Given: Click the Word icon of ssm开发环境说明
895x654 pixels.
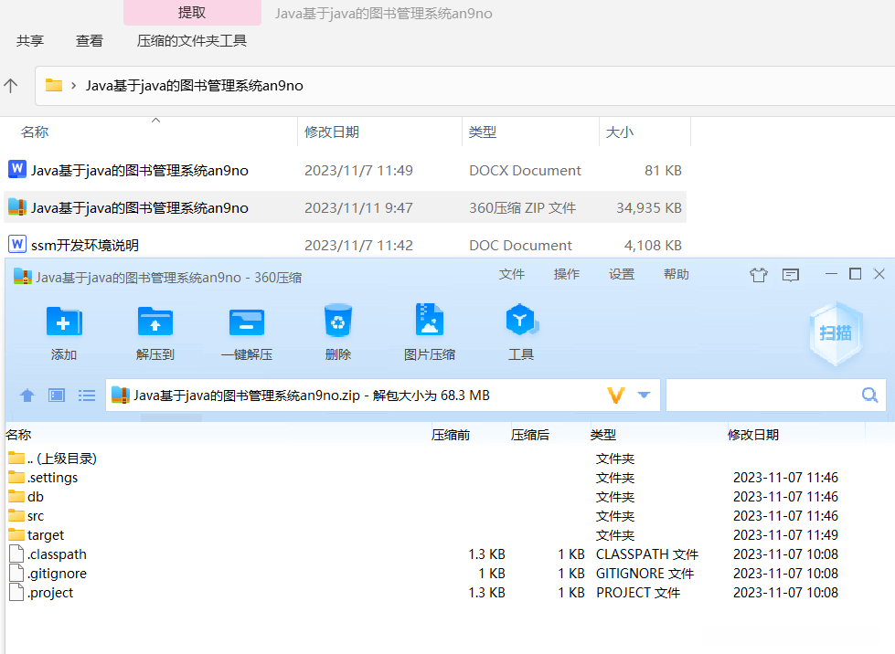Looking at the screenshot, I should 17,244.
